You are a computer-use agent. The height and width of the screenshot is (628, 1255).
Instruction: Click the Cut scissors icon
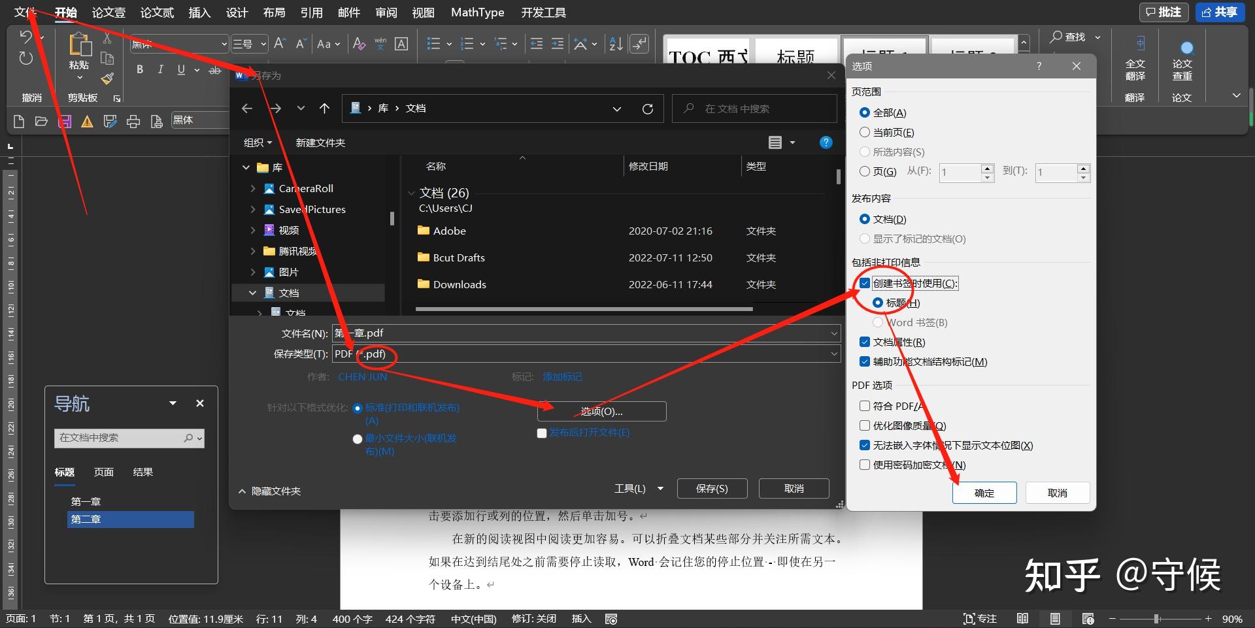coord(107,39)
